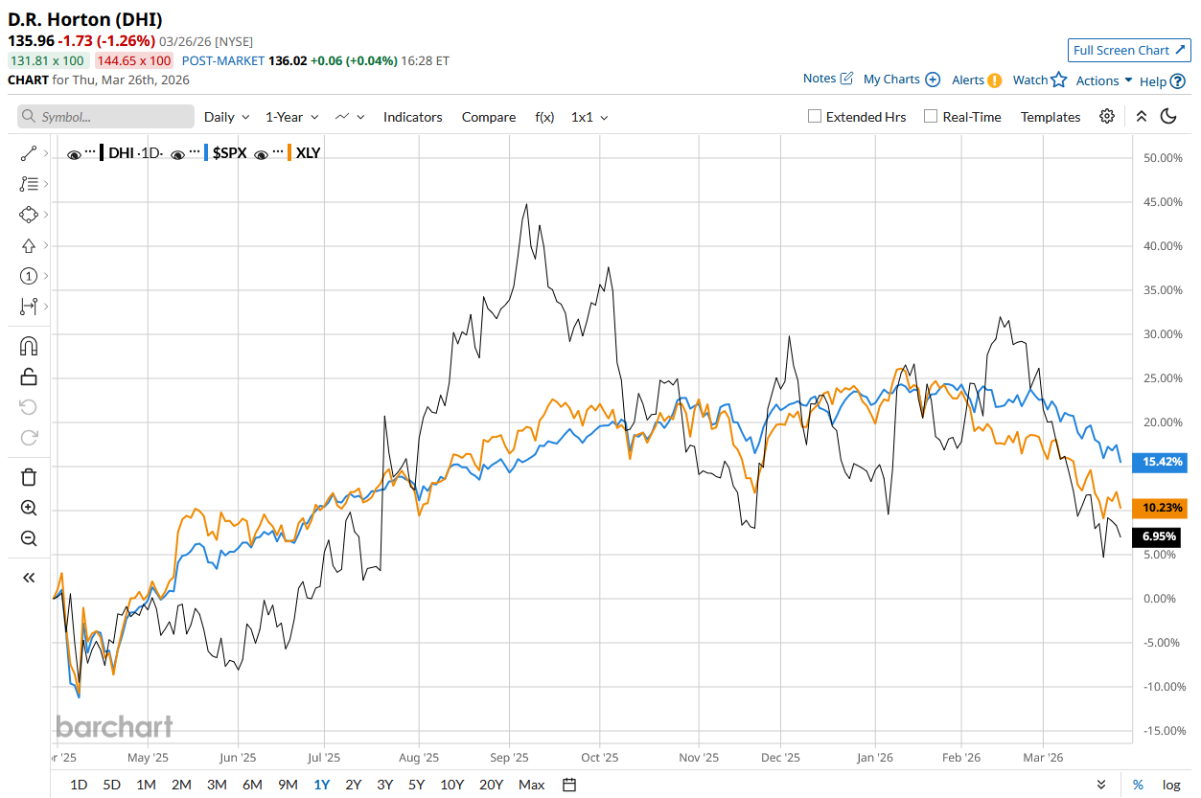This screenshot has width=1201, height=798.
Task: Click the Notes edit icon
Action: [846, 79]
